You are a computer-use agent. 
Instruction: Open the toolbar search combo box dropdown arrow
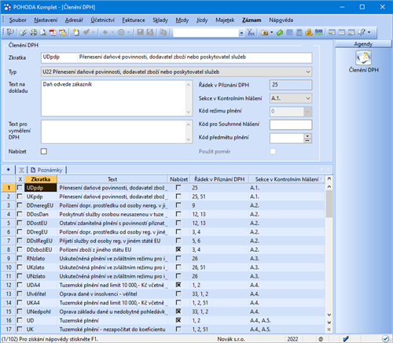(241, 33)
